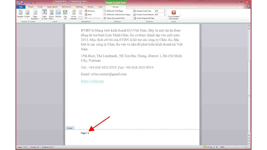Click the English (U.S.) language indicator

click(48, 147)
